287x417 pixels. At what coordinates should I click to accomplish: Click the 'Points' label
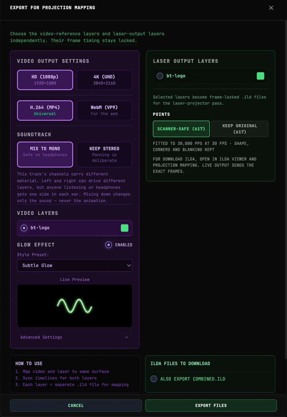161,114
